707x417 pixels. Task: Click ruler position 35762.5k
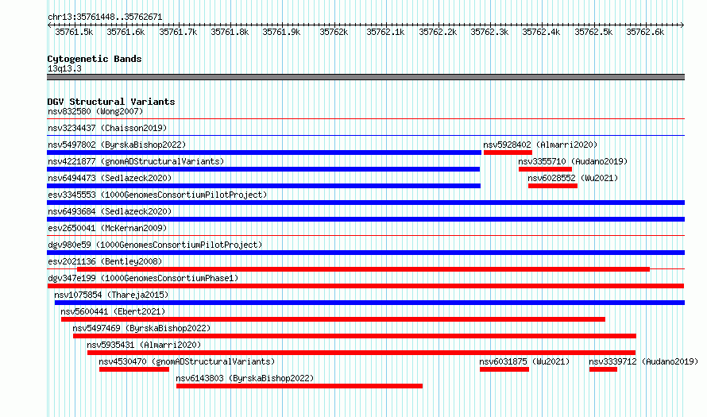coord(593,32)
